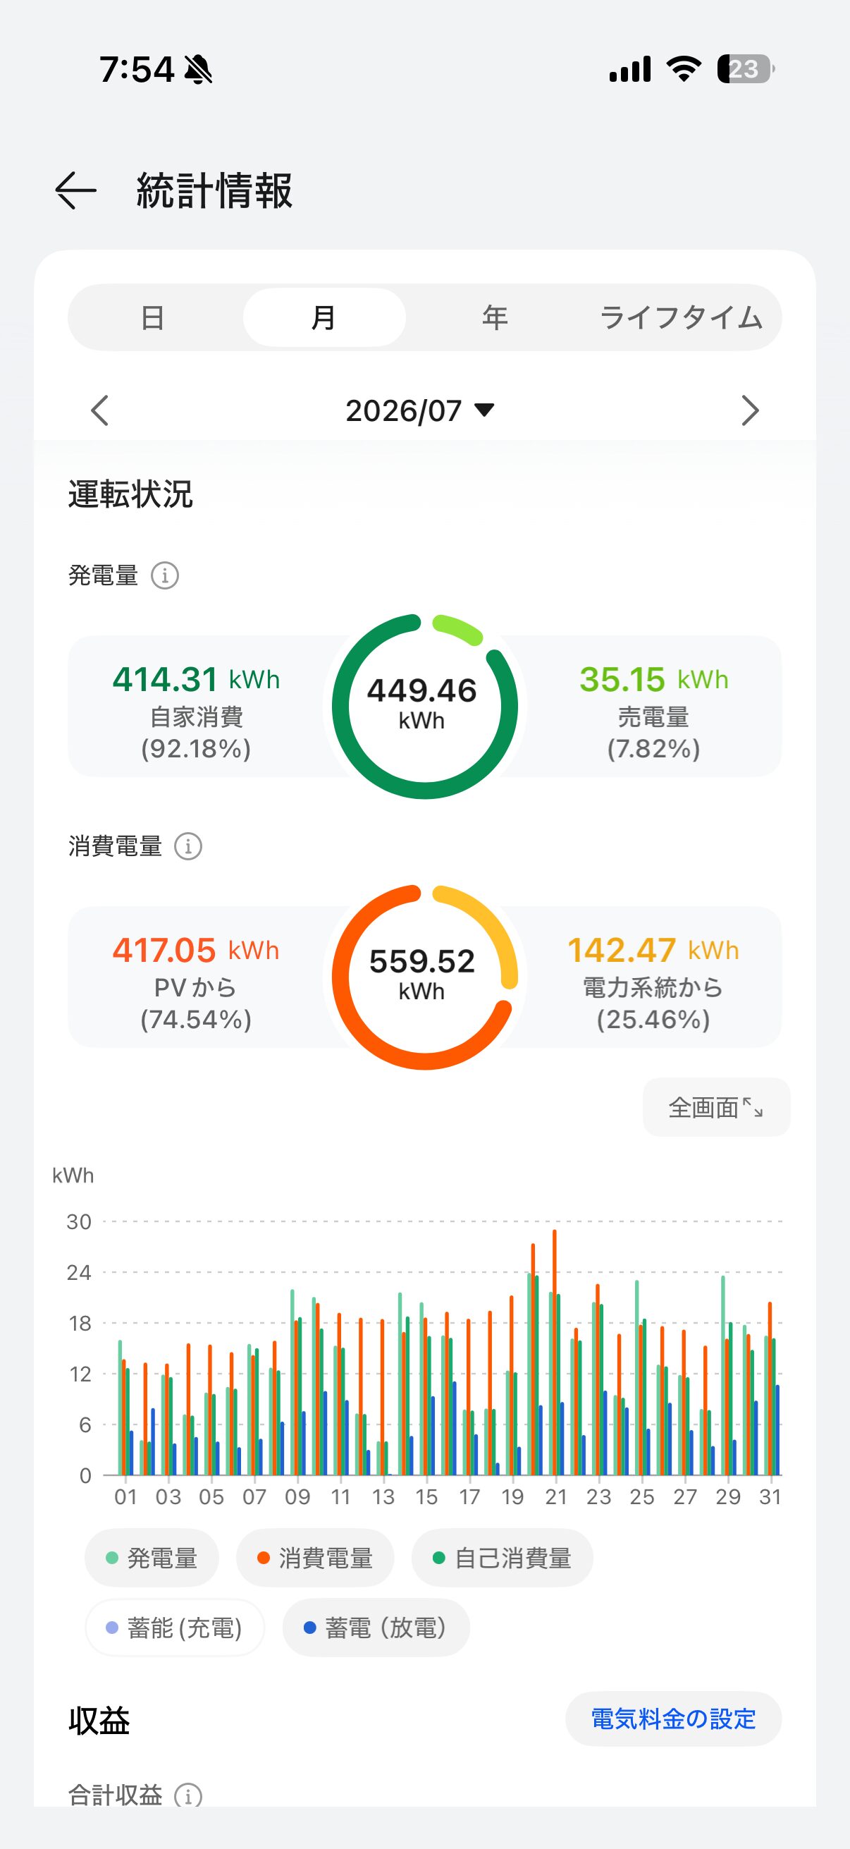Open 電気料金の設定 link
850x1849 pixels.
tap(674, 1719)
